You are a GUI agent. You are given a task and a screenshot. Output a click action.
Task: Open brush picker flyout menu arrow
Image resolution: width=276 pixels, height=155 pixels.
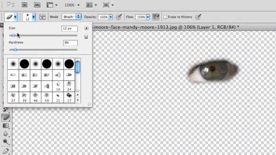[86, 28]
